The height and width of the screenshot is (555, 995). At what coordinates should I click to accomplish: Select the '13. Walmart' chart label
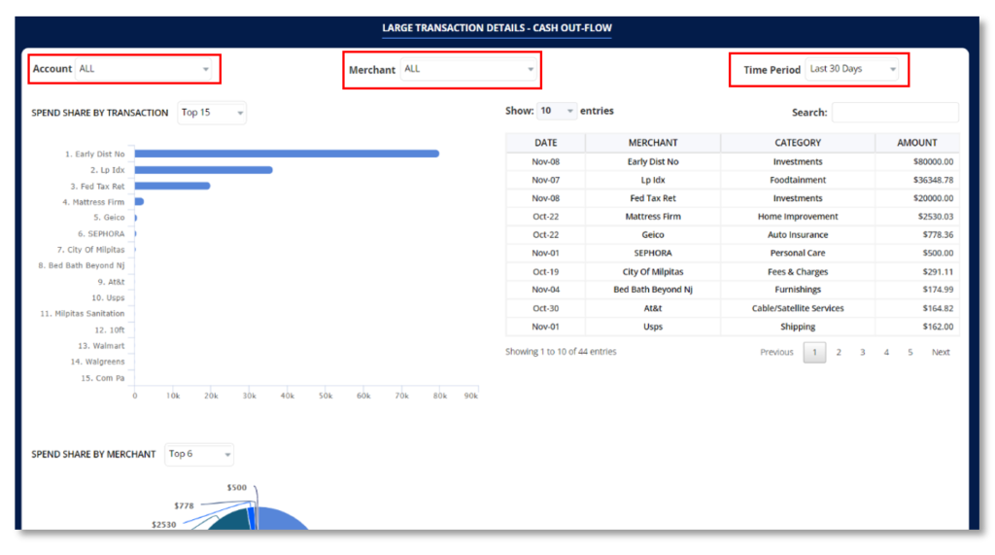[101, 346]
